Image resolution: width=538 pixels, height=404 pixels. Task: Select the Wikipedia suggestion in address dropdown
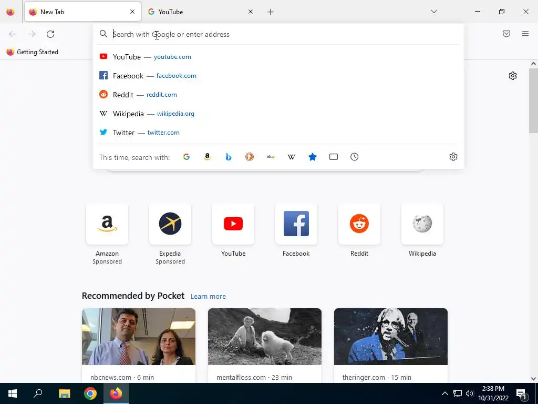(x=278, y=114)
